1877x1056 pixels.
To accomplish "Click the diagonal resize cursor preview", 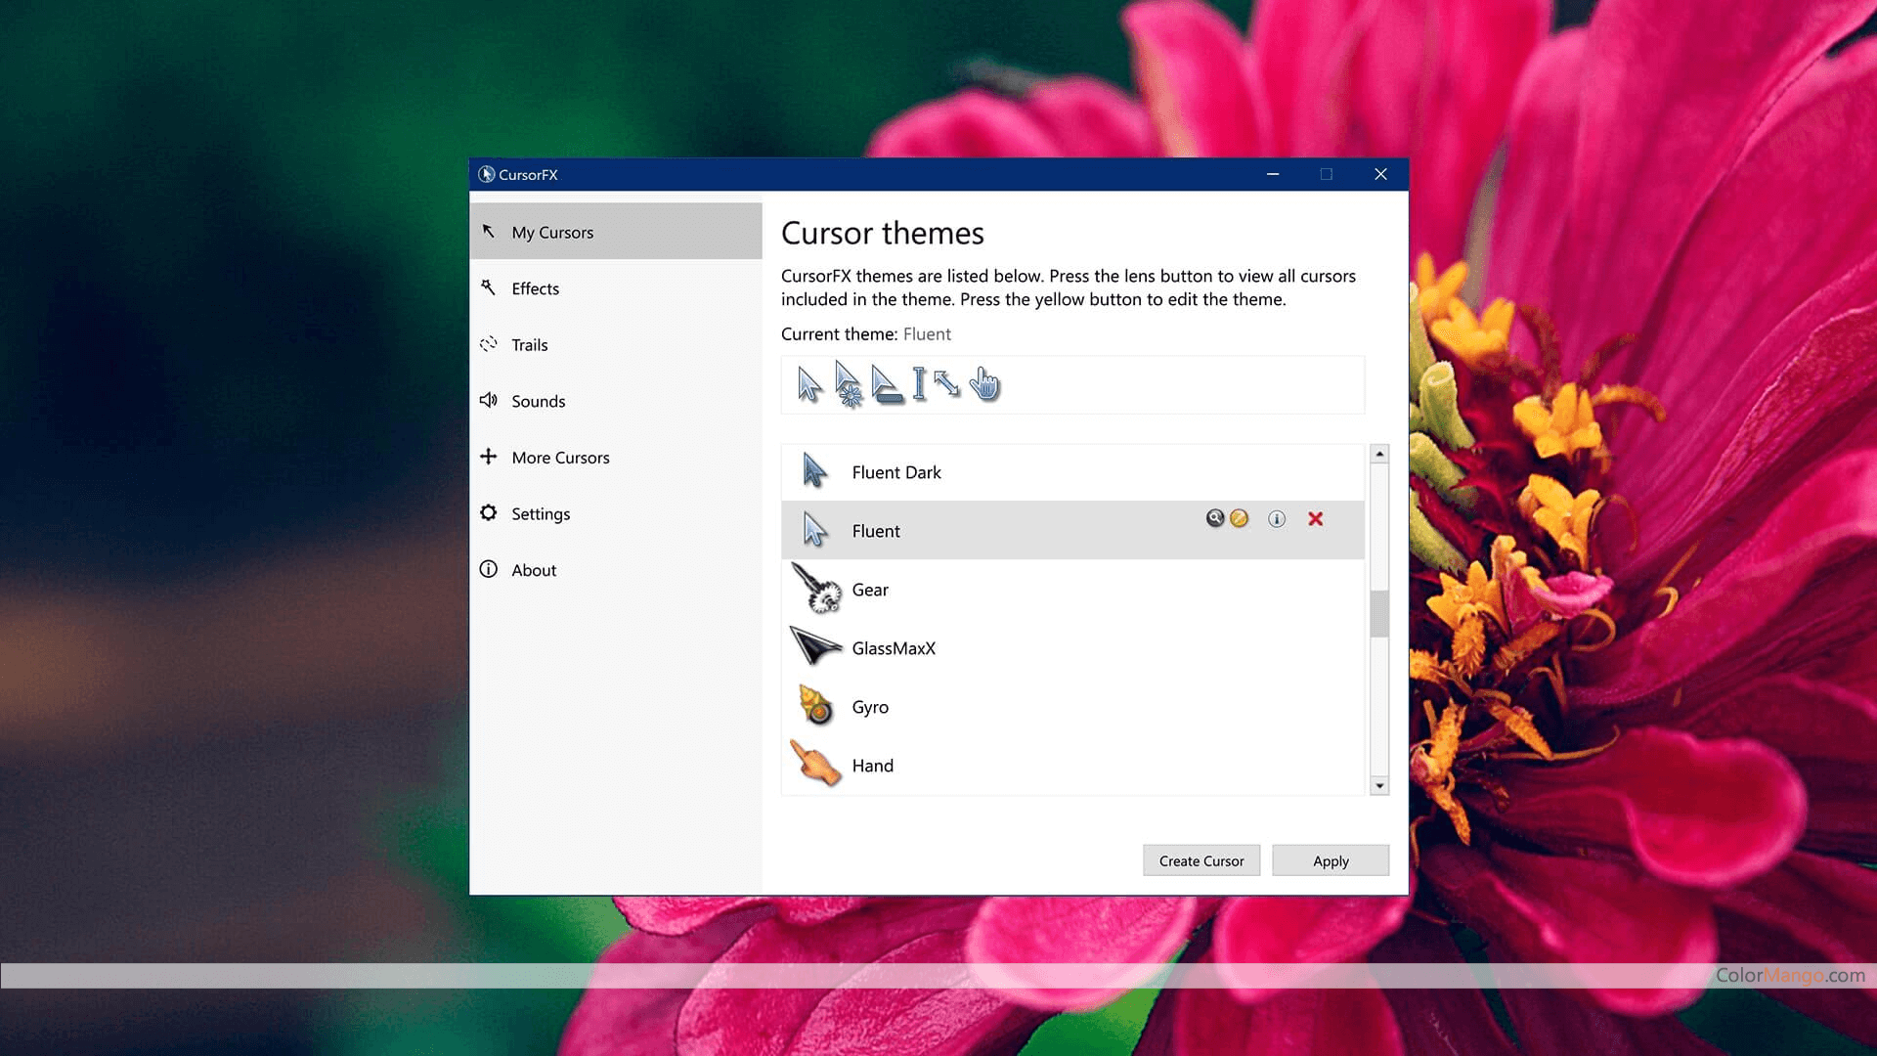I will 946,383.
